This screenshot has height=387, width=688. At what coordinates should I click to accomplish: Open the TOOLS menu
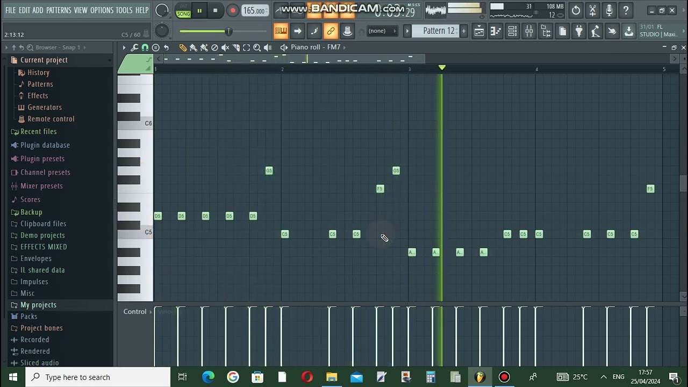click(x=124, y=10)
